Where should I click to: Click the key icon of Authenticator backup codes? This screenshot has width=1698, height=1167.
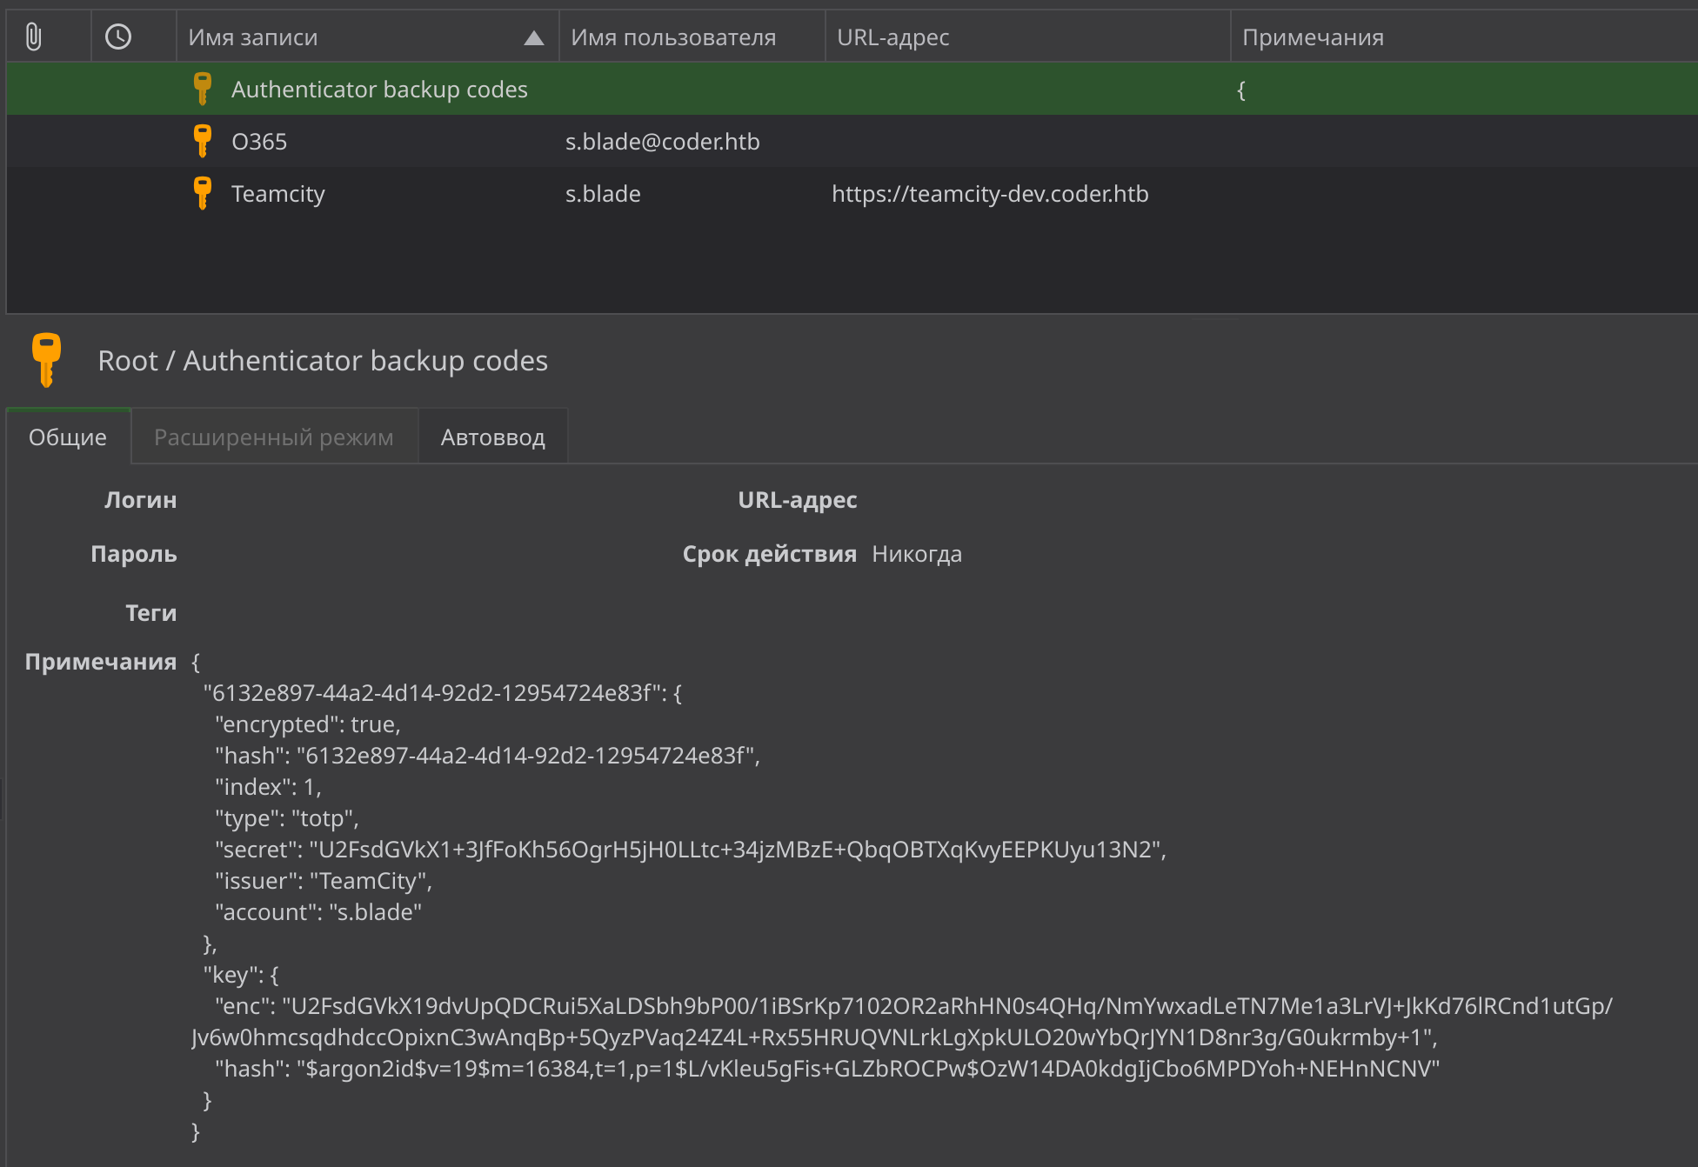click(202, 89)
